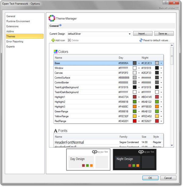This screenshot has height=187, width=183.
Task: Expand Day color dropdown for Window row
Action: [139, 68]
